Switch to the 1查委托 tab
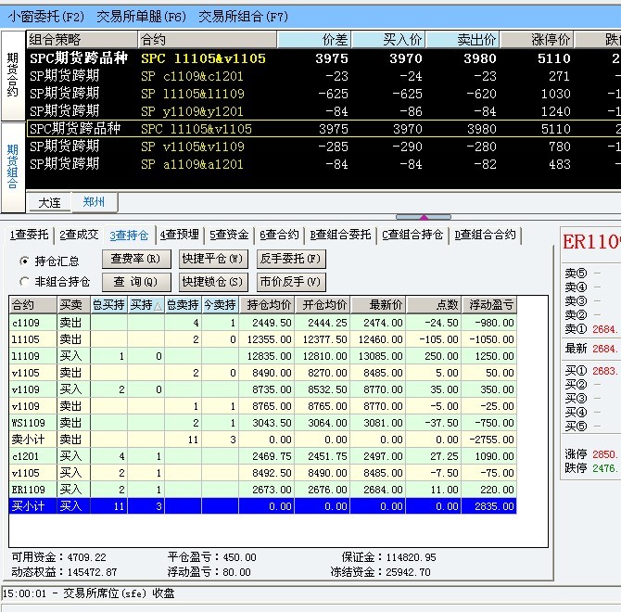The width and height of the screenshot is (621, 612). [x=29, y=235]
